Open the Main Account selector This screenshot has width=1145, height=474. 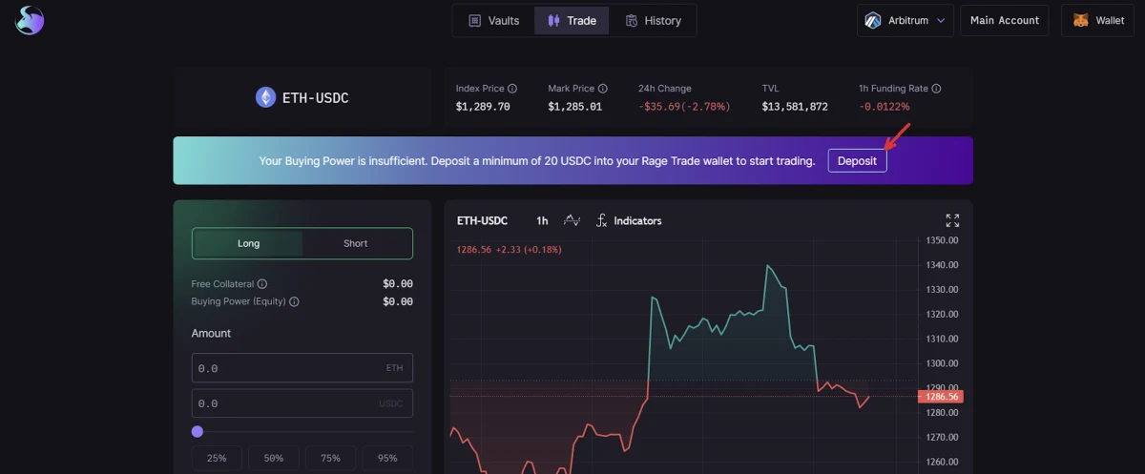pyautogui.click(x=1005, y=20)
